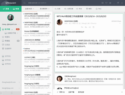Select the 已发送 sent folder

pyautogui.click(x=6, y=45)
